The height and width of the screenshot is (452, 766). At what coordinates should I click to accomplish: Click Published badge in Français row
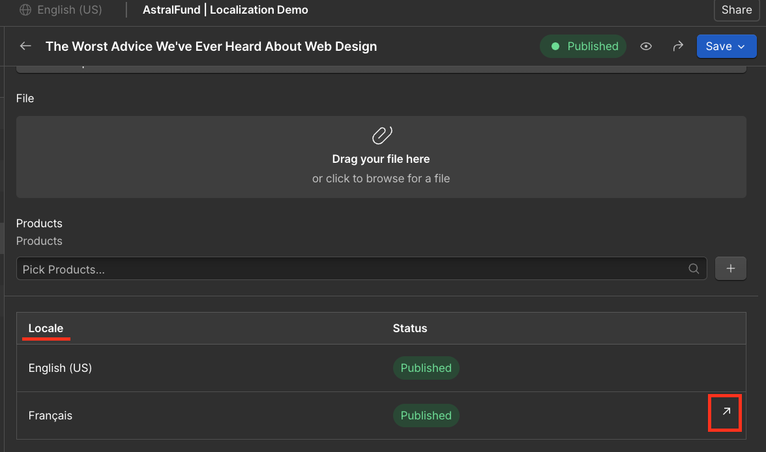coord(426,416)
